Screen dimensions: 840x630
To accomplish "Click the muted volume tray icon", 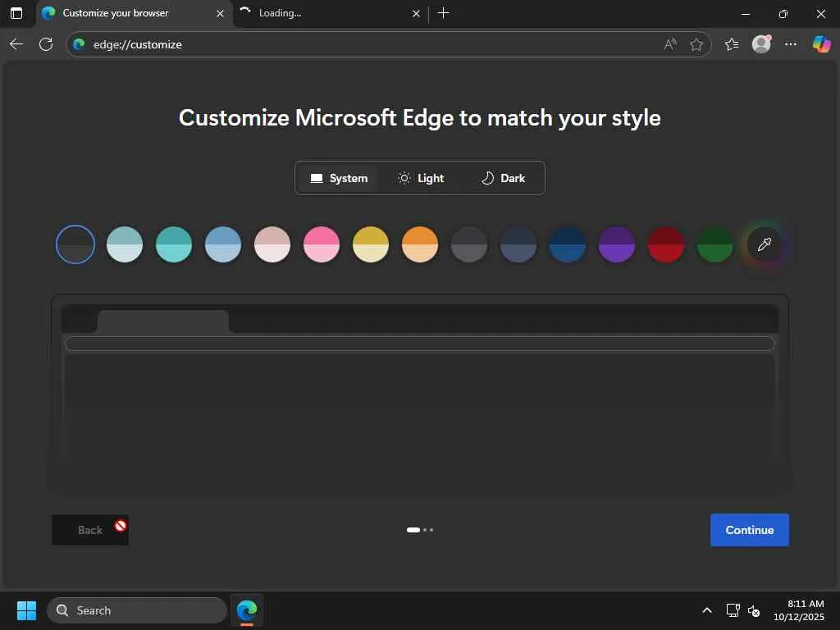I will coord(754,610).
